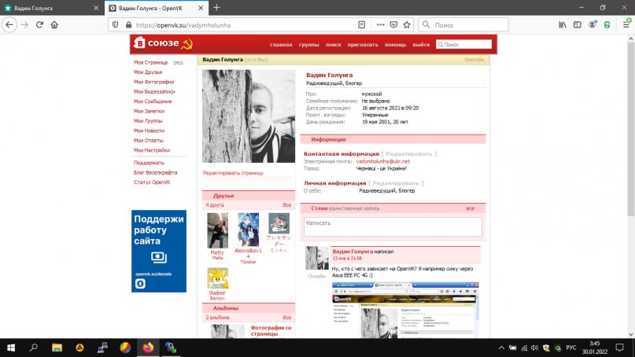Open notification center icon
This screenshot has width=635, height=357.
pos(619,348)
